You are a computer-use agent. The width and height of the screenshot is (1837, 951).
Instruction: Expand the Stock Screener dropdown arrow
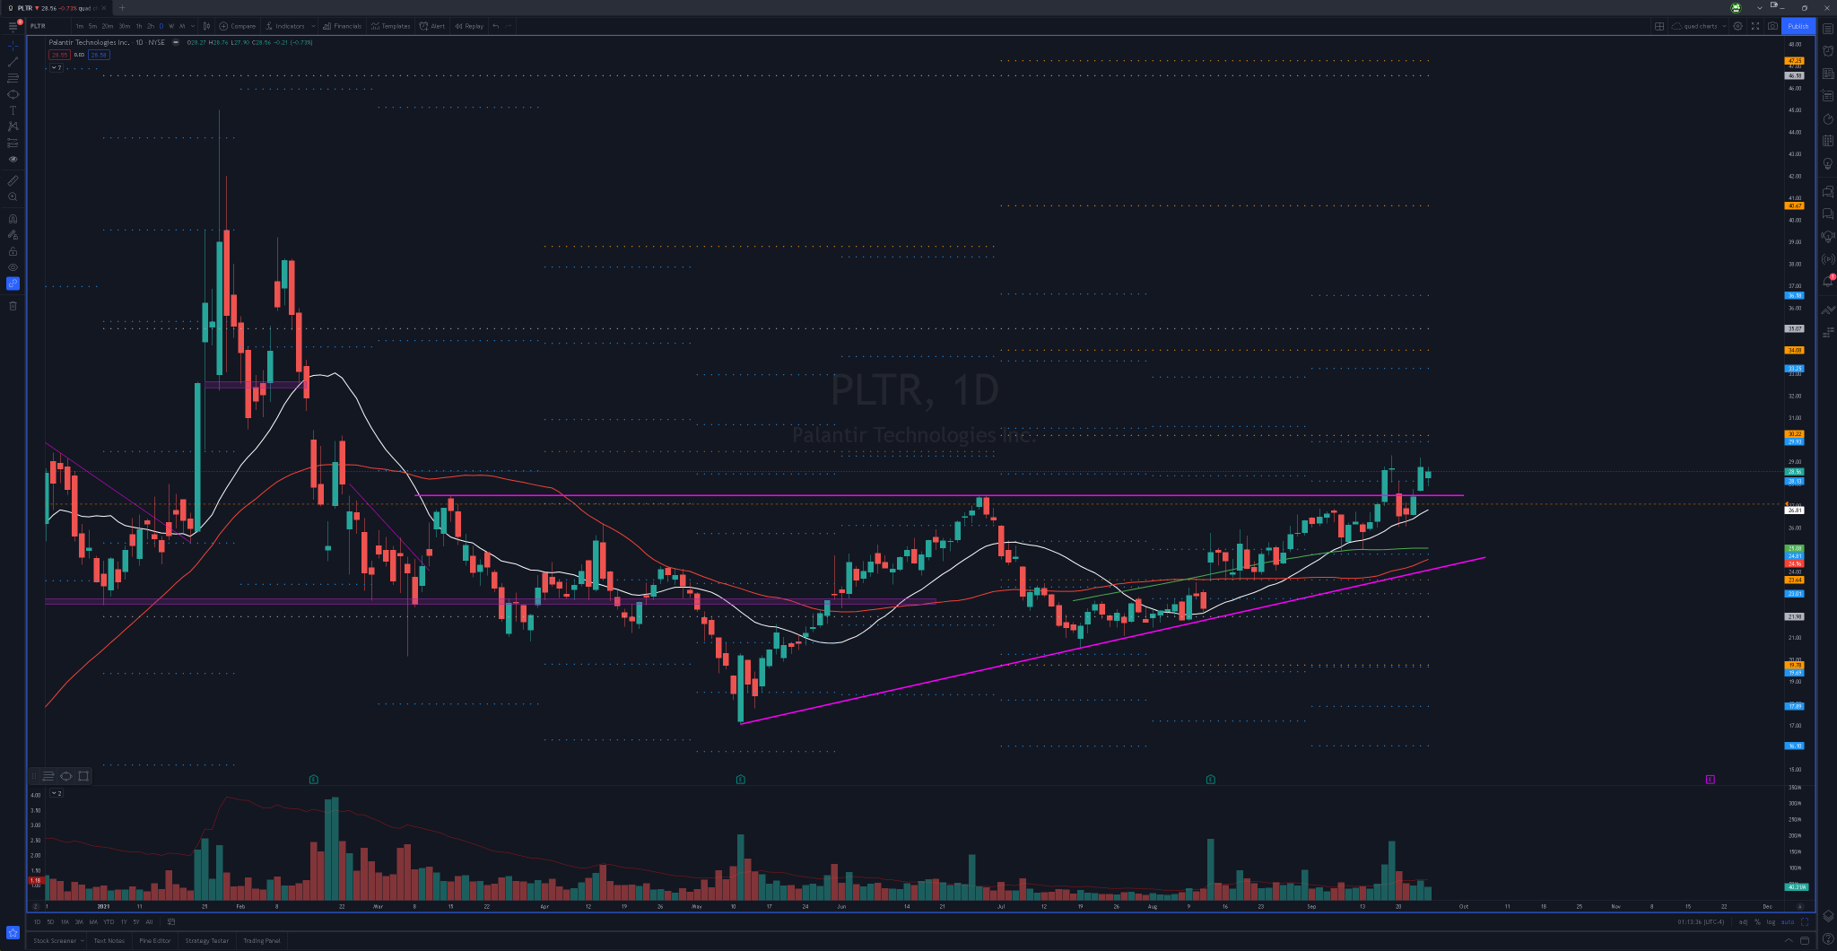82,941
